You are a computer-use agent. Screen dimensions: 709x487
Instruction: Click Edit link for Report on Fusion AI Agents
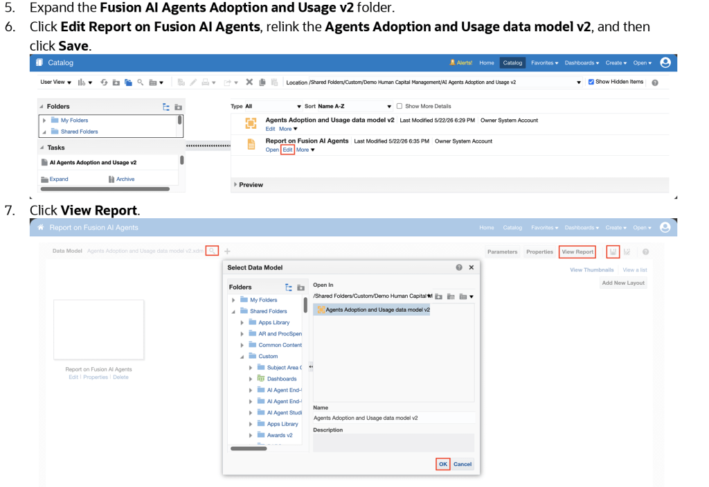[x=287, y=150]
